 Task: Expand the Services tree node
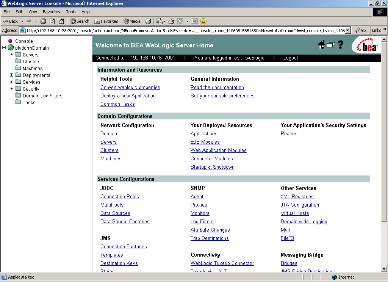point(11,82)
